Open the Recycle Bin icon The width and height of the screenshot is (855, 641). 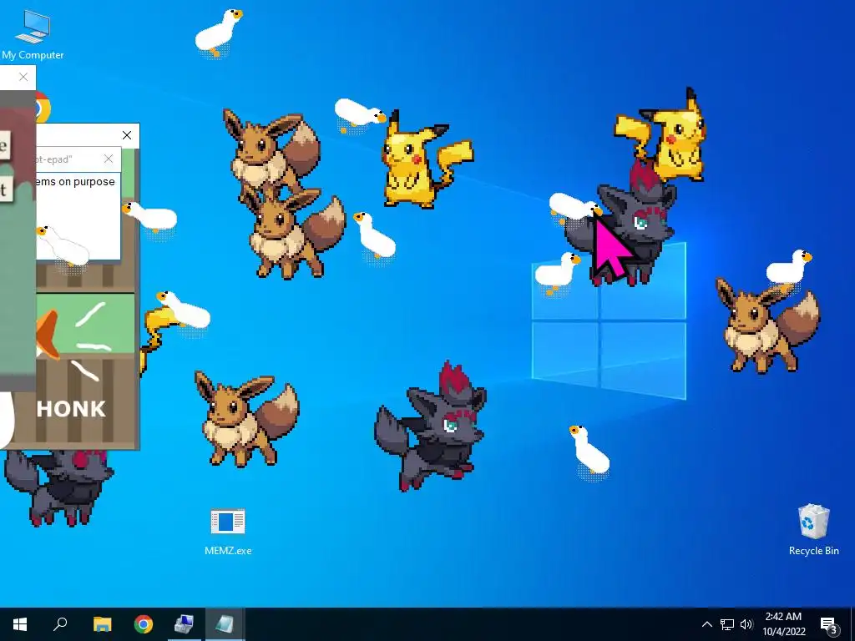[x=813, y=529]
